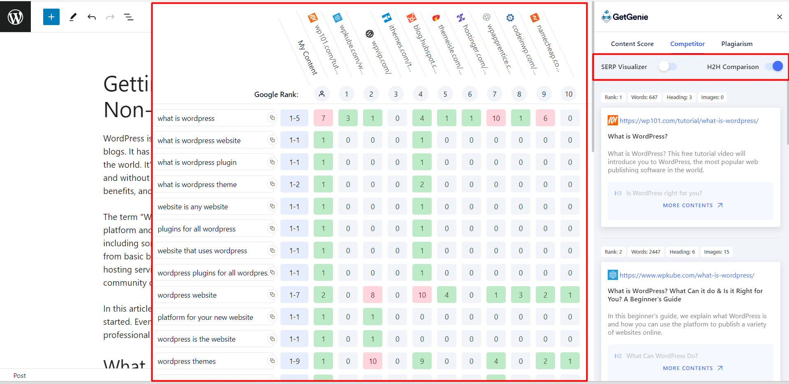Click the themeisle.com competitor favicon

[x=436, y=18]
